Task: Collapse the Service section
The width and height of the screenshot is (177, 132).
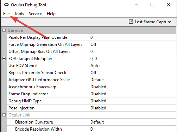Action: (4, 30)
